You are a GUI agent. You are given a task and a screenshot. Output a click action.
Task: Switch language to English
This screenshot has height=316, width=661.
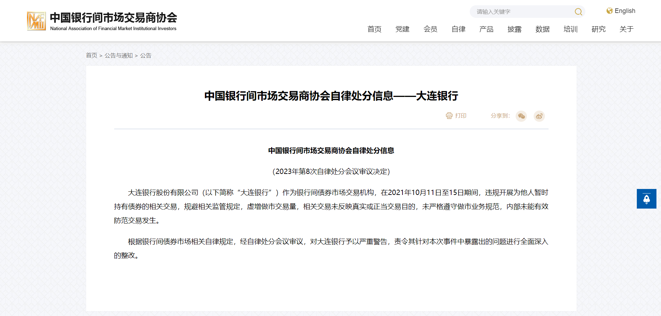click(x=625, y=11)
